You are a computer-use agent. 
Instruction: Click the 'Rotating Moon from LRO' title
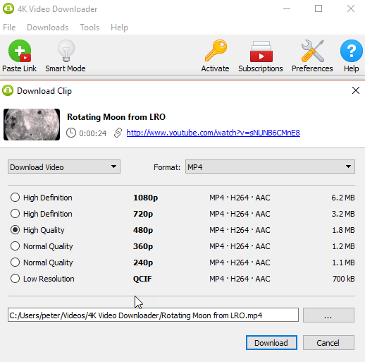click(x=116, y=117)
